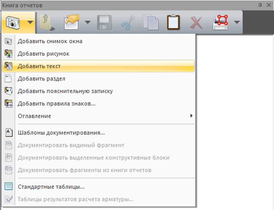Viewport: 274px width, 210px height.
Task: Click the floppy disk save icon
Action: pyautogui.click(x=104, y=22)
